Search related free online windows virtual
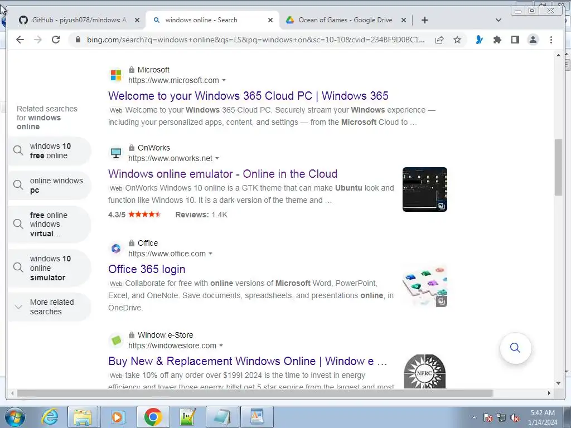 pos(49,224)
